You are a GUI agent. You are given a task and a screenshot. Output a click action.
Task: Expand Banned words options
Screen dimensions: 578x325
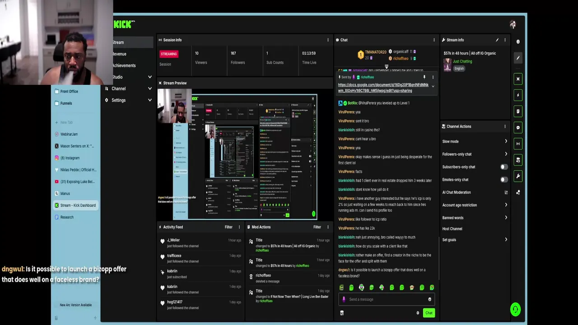tap(506, 218)
